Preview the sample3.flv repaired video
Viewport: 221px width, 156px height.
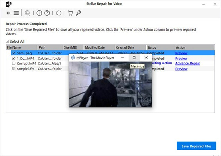click(x=181, y=69)
